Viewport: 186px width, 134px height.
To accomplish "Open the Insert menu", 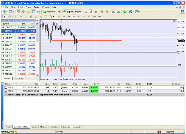I will pos(21,7).
